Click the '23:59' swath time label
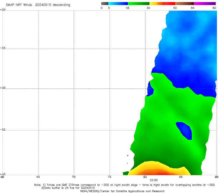The width and height of the screenshot is (219, 193). (x=154, y=180)
